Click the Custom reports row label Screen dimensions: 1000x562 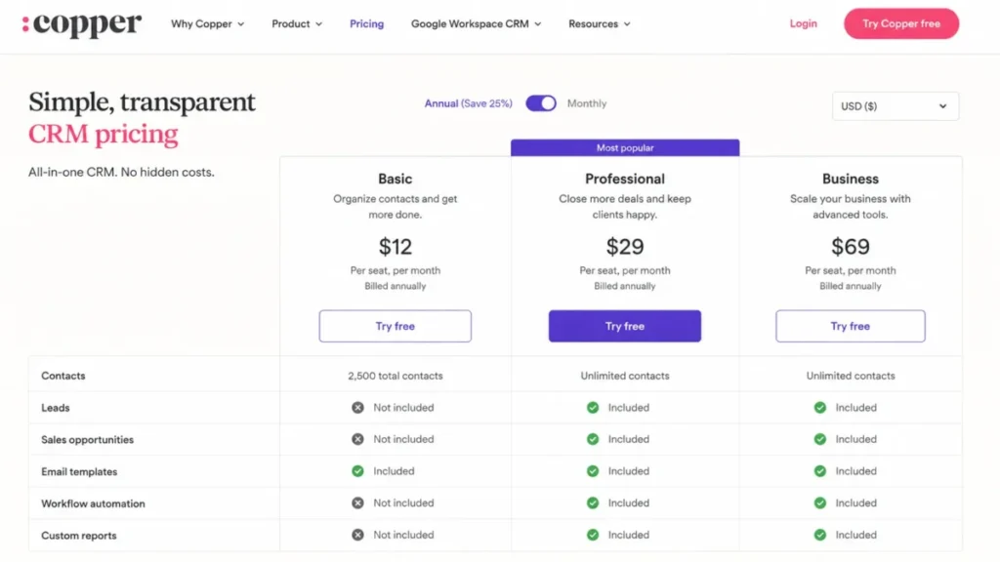(79, 536)
